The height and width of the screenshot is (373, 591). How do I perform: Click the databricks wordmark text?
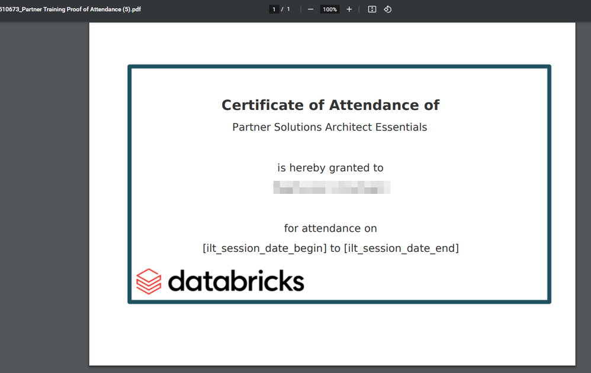point(236,281)
